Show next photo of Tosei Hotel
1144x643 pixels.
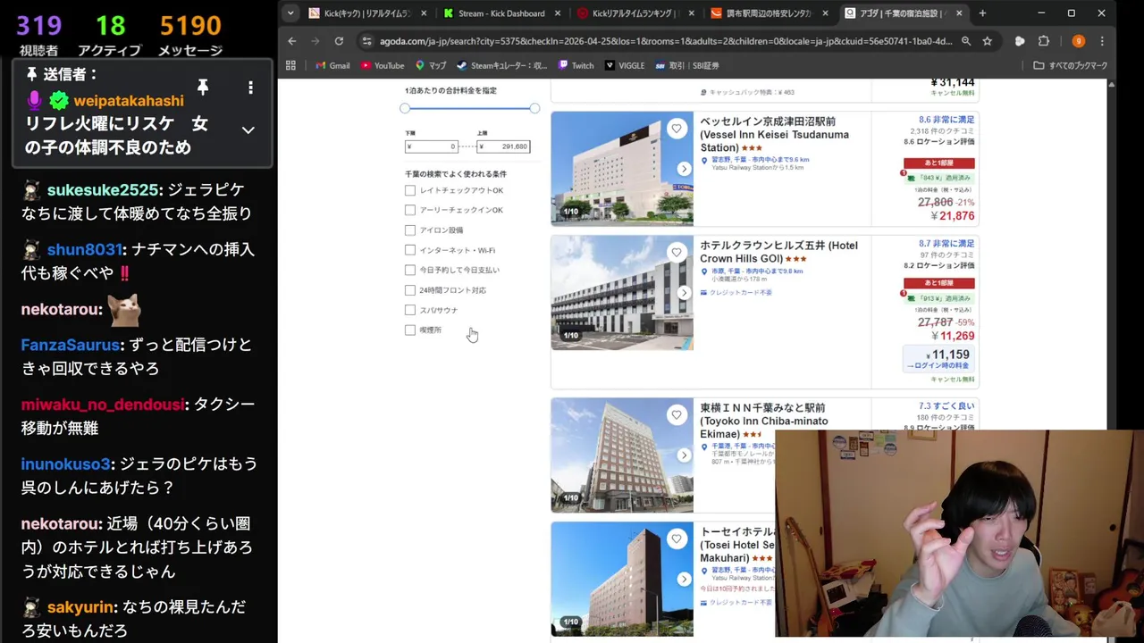pyautogui.click(x=684, y=580)
